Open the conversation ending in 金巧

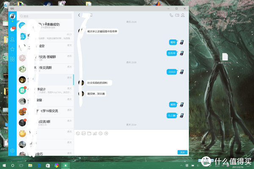click(45, 153)
